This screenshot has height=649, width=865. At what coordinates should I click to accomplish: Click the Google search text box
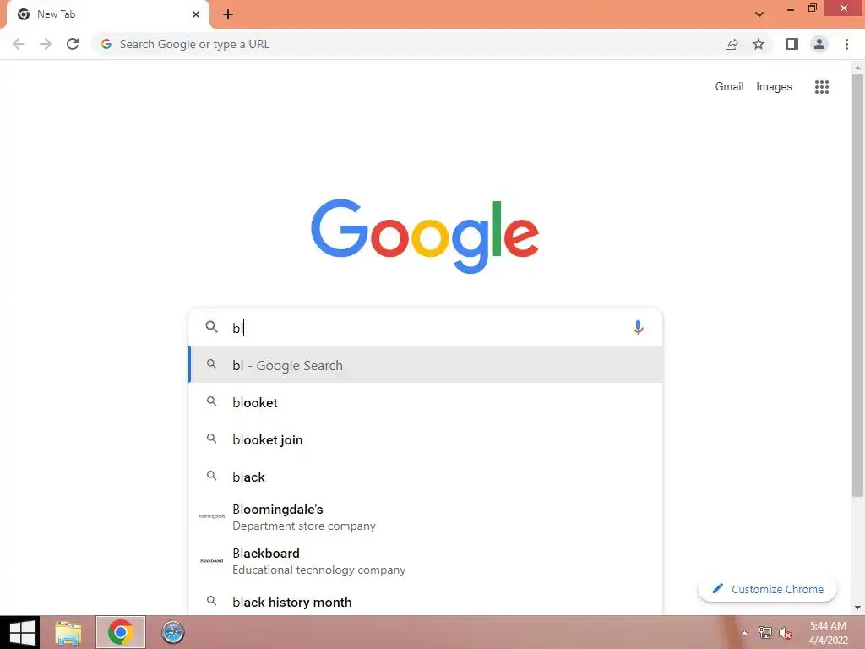tap(425, 327)
